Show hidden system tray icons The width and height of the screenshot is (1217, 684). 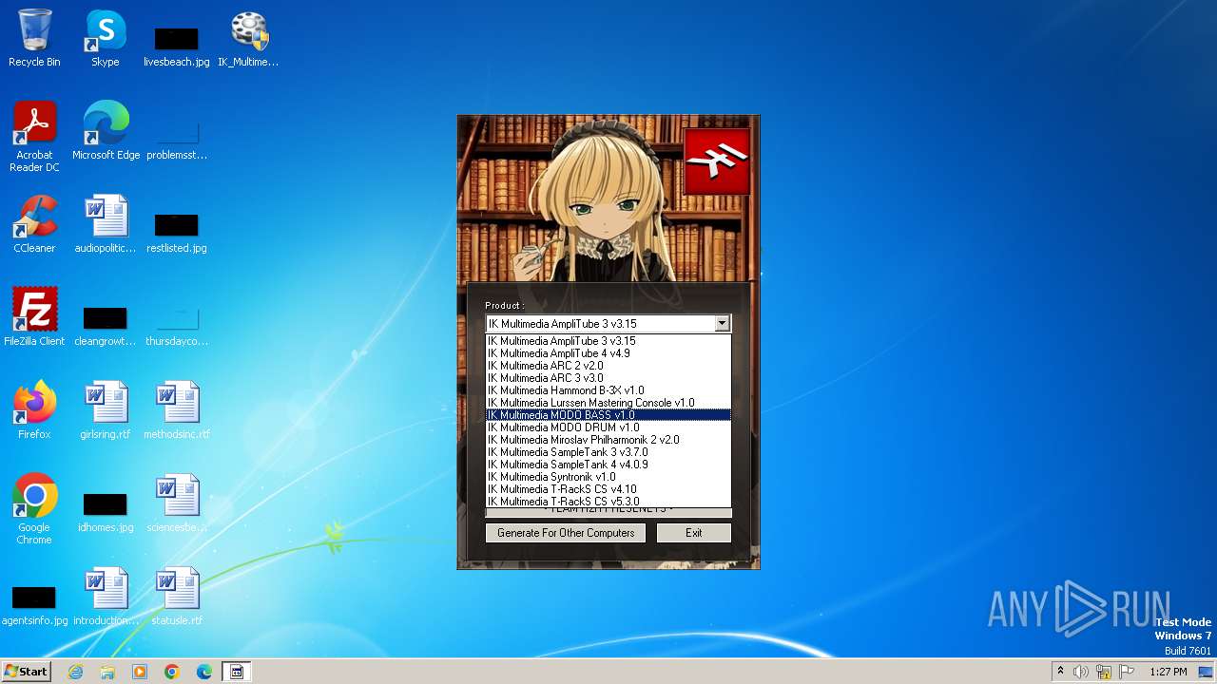click(1060, 672)
